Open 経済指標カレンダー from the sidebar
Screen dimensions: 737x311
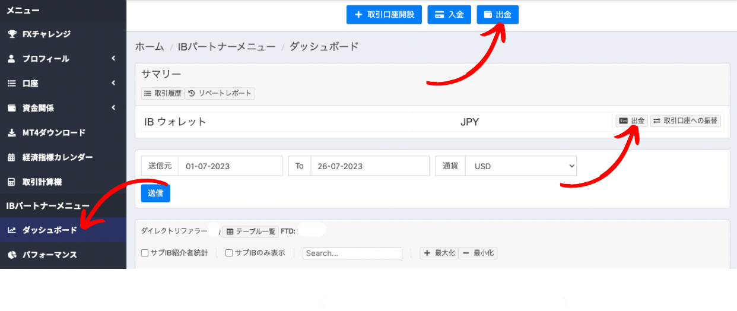click(63, 157)
